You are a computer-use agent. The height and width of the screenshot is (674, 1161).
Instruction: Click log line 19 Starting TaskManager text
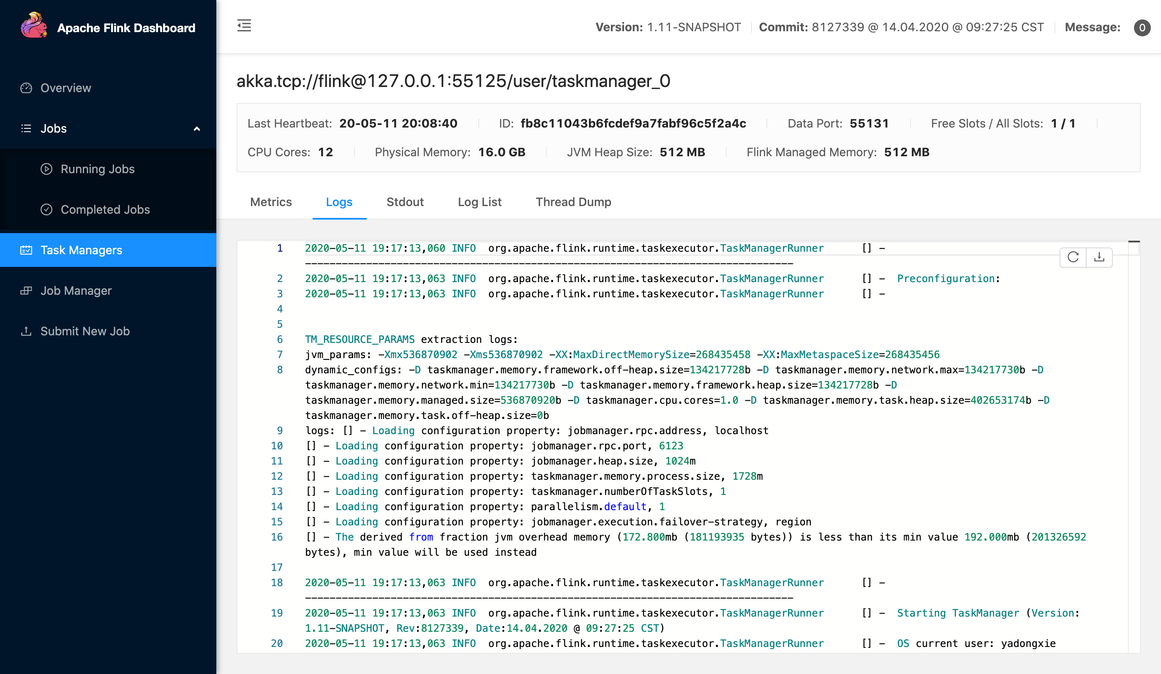(x=958, y=613)
